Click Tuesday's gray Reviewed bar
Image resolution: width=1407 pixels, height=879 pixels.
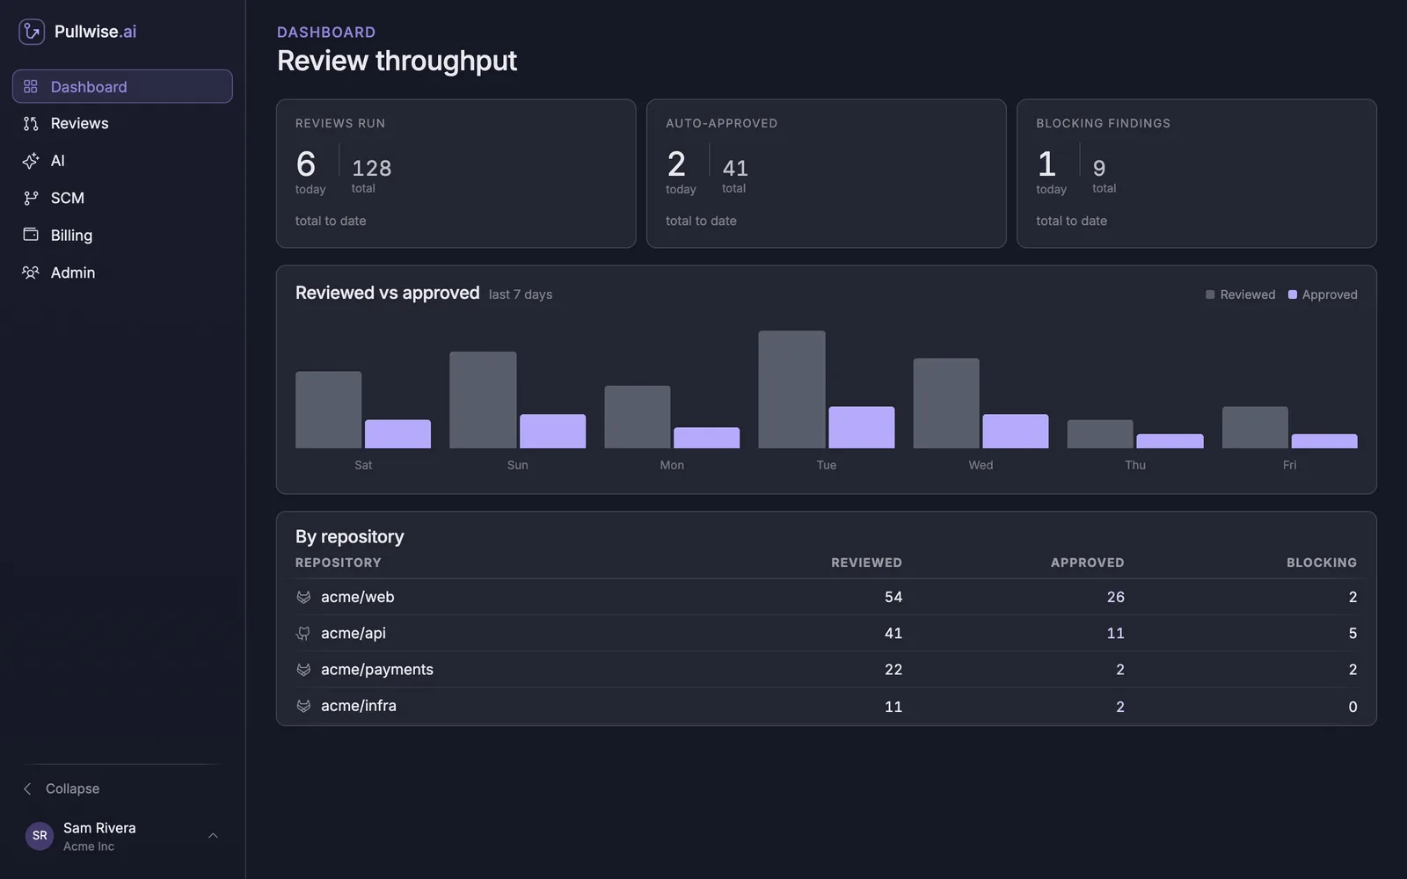791,389
